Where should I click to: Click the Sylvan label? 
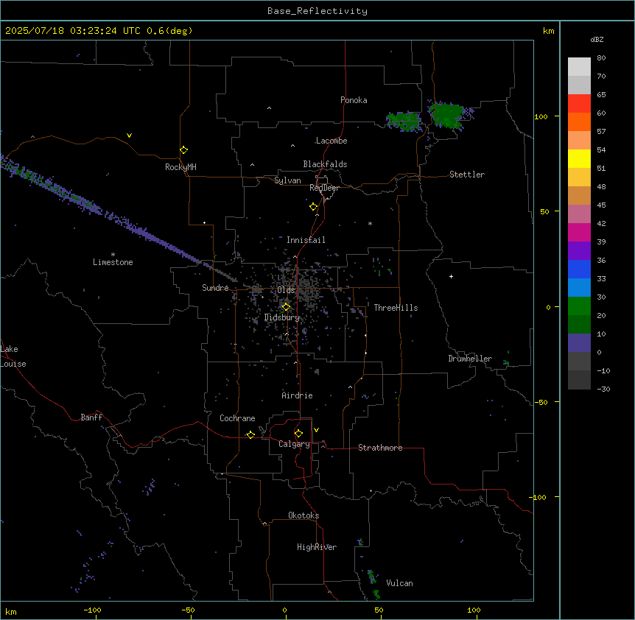287,180
